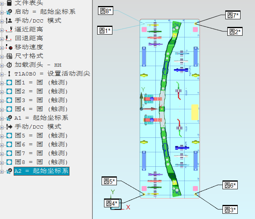Screen dimensions: 255x219
Task: Click the yellow rectangle on the fixture
Action: coord(195,112)
